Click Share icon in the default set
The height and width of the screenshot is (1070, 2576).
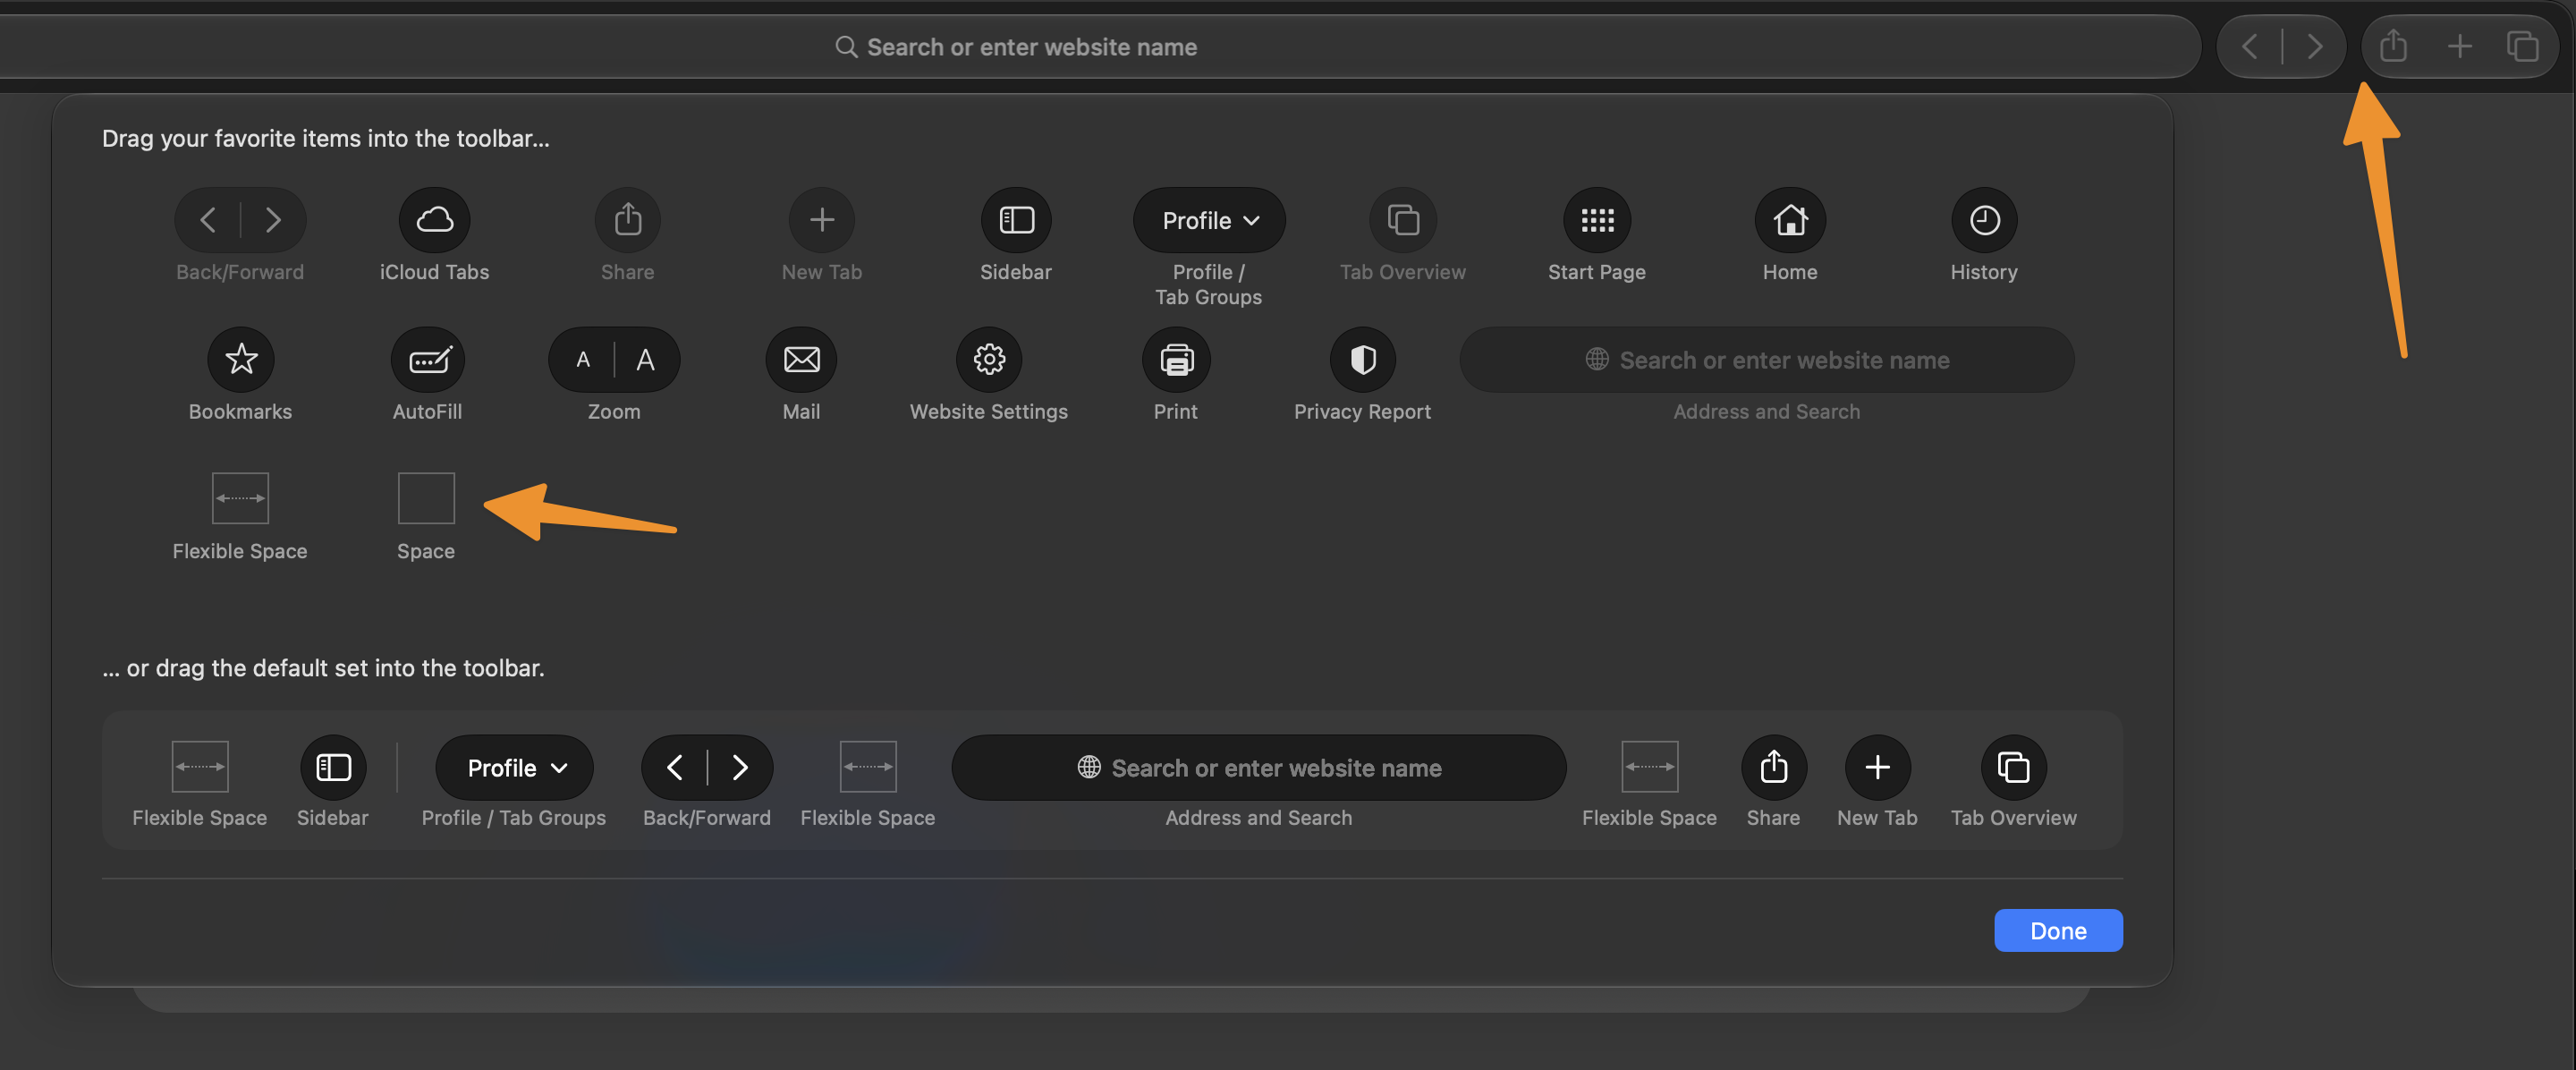tap(1773, 767)
